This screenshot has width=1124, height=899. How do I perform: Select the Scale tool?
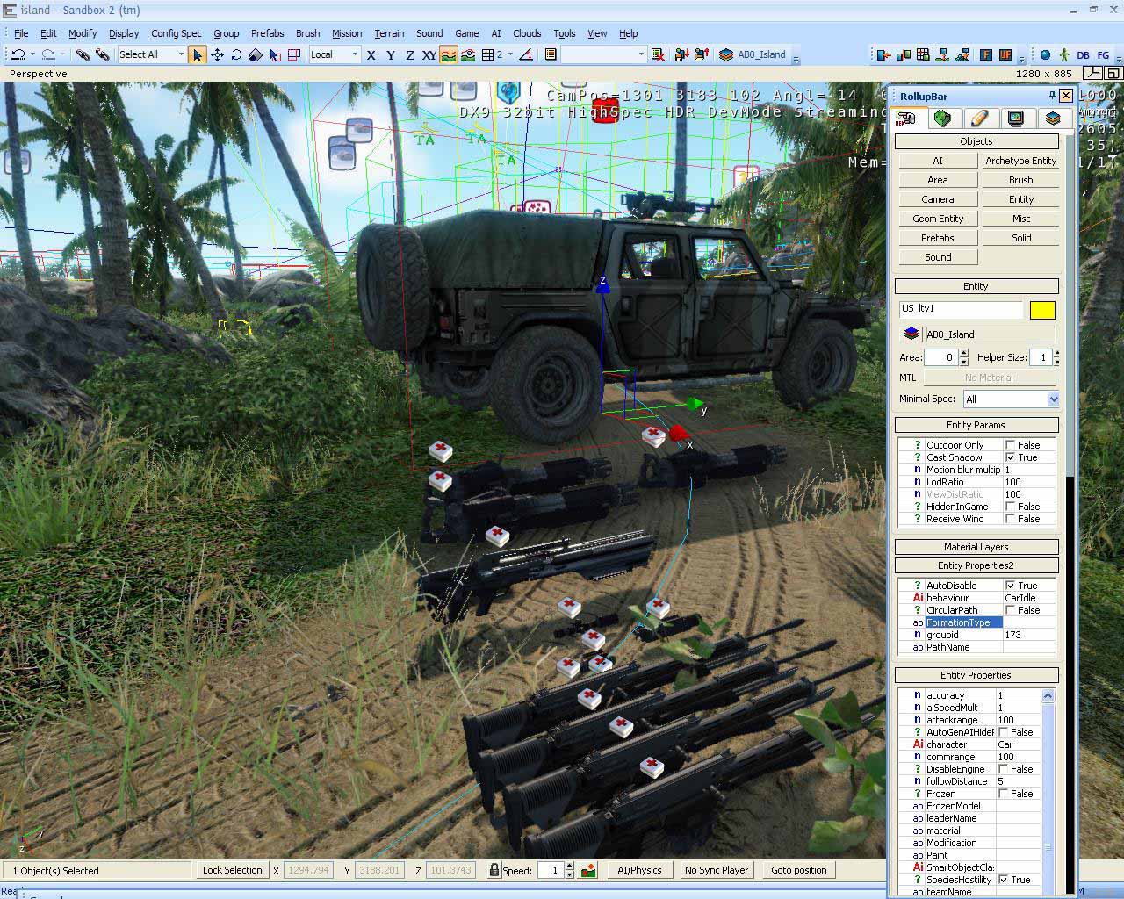(256, 54)
